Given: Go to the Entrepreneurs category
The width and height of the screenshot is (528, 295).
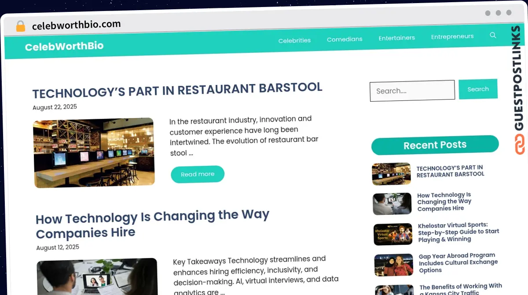Looking at the screenshot, I should coord(452,36).
